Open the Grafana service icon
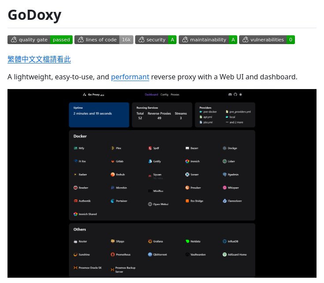 [150, 242]
